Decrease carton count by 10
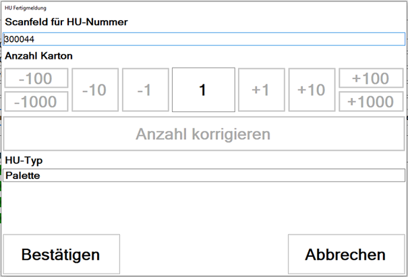 click(95, 90)
